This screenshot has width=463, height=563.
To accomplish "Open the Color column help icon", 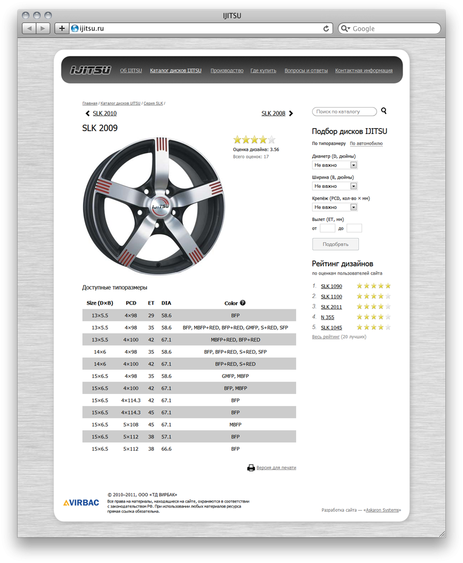I will click(x=243, y=303).
